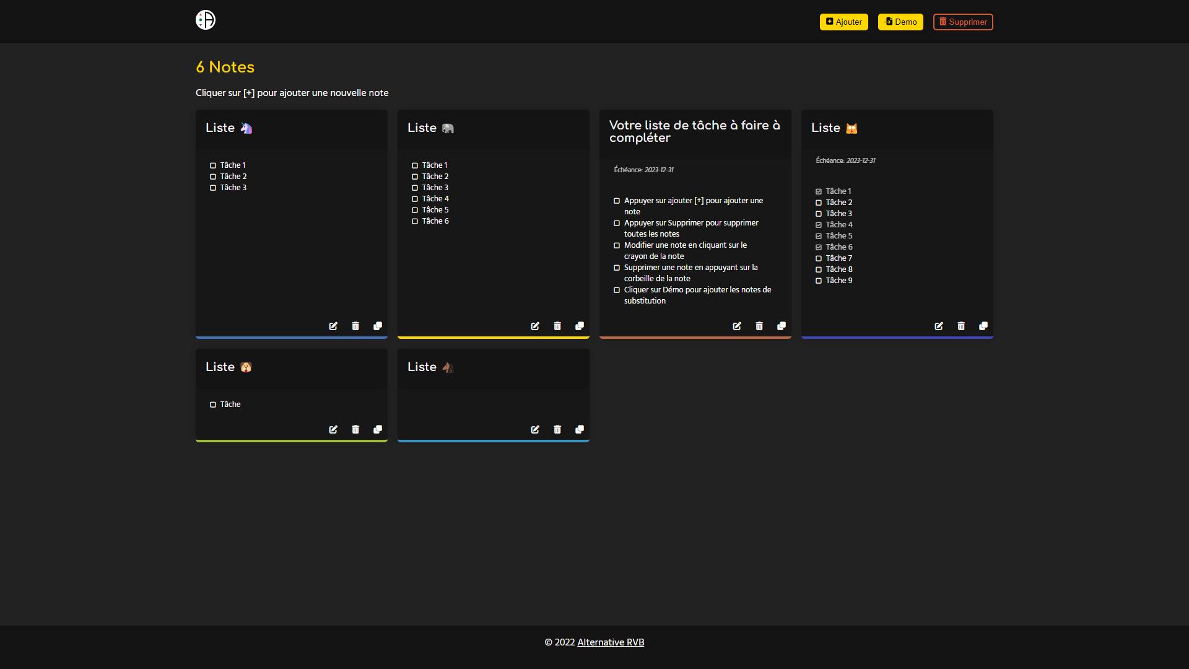The height and width of the screenshot is (669, 1189).
Task: Click 'Supprimer une note en appuyant' text
Action: point(691,273)
